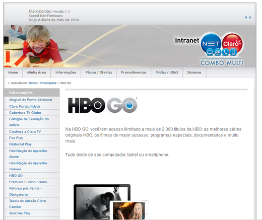This screenshot has height=220, width=262.
Task: Click the Home breadcrumb link
Action: (33, 83)
